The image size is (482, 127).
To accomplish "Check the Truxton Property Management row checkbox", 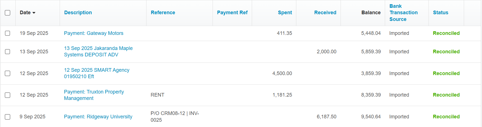I will (x=8, y=95).
